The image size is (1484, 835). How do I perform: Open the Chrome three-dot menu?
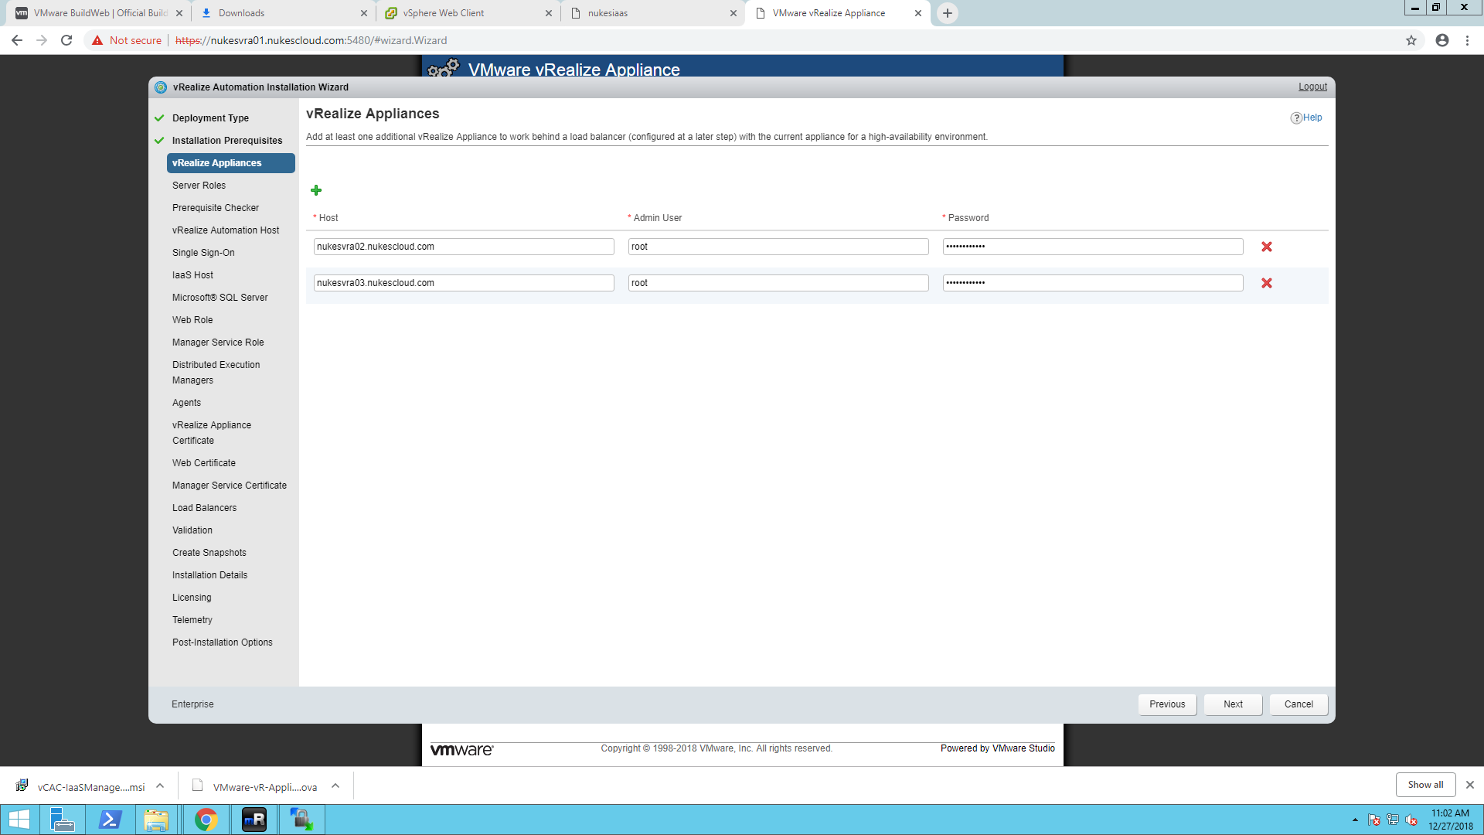[1467, 40]
